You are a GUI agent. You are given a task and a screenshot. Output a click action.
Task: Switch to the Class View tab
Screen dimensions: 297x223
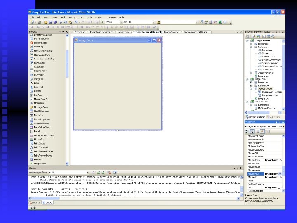pyautogui.click(x=274, y=117)
